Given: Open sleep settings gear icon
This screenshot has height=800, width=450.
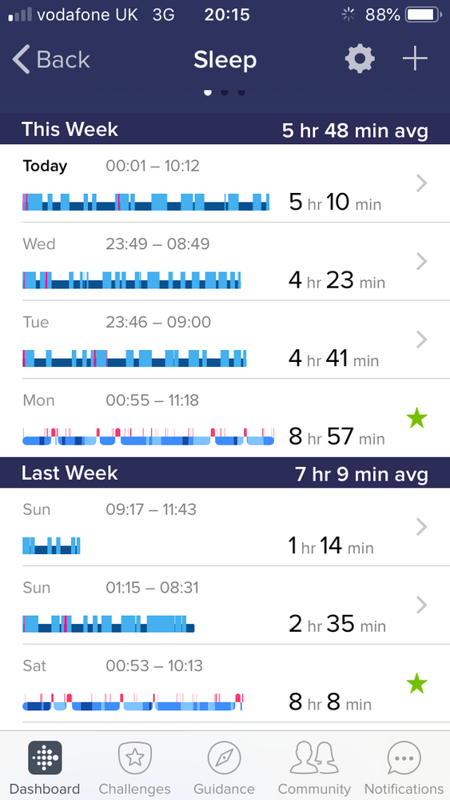Looking at the screenshot, I should (x=360, y=58).
